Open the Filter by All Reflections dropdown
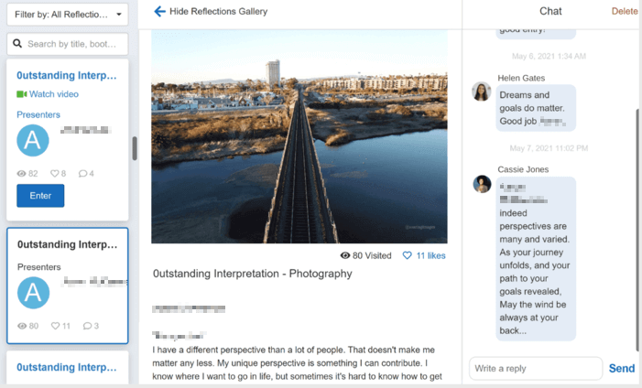The image size is (642, 388). point(68,15)
